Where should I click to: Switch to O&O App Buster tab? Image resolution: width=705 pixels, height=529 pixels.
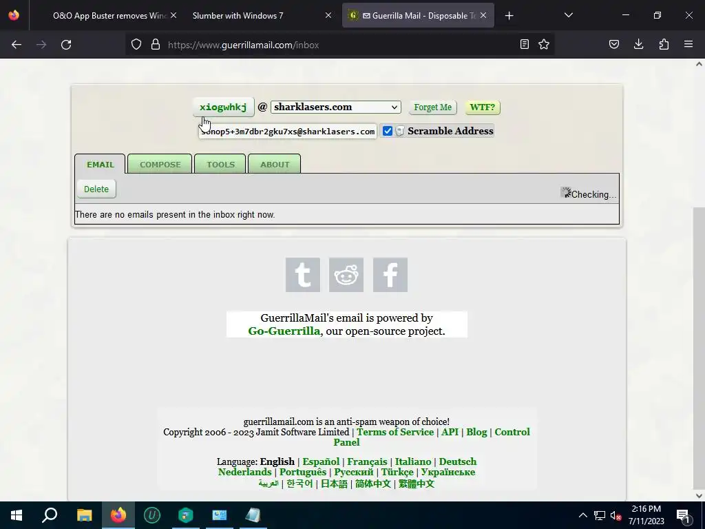(109, 16)
